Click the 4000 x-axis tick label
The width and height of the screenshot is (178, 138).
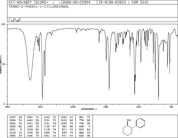click(x=7, y=107)
